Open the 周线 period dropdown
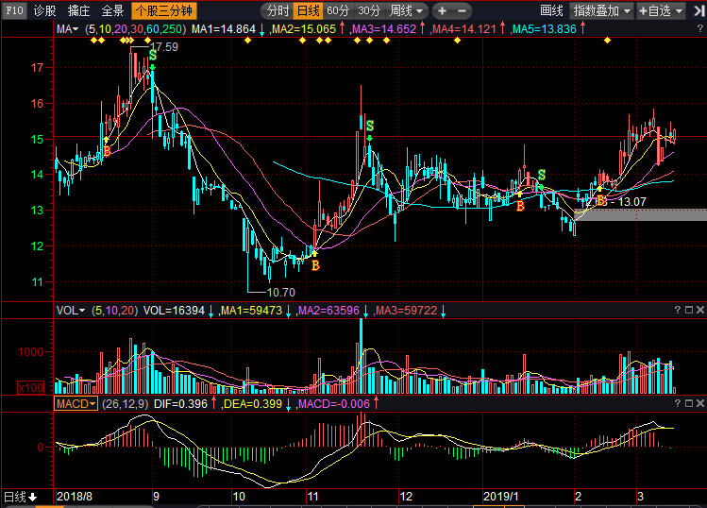The image size is (707, 508). (x=407, y=11)
